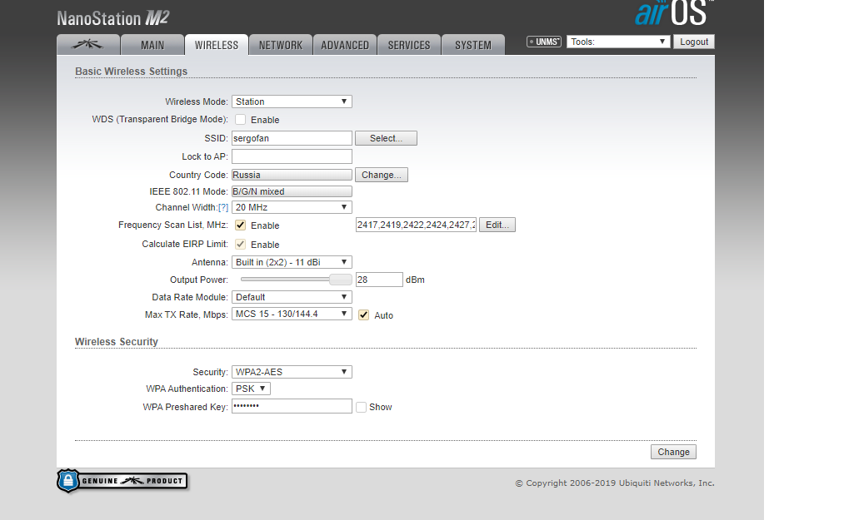This screenshot has width=854, height=520.
Task: Open the Channel Width dropdown
Action: (x=292, y=207)
